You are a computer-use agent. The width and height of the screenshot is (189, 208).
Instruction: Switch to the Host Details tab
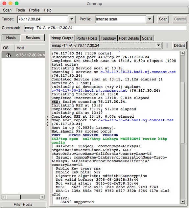click(x=129, y=38)
